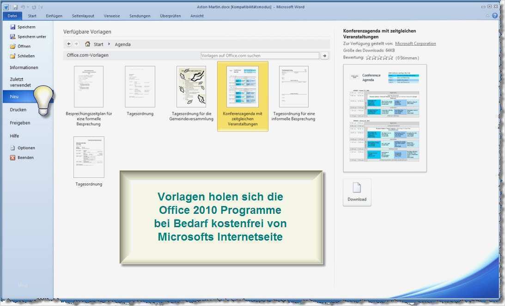Image resolution: width=505 pixels, height=306 pixels.
Task: Select Beenden to exit Word
Action: (25, 157)
